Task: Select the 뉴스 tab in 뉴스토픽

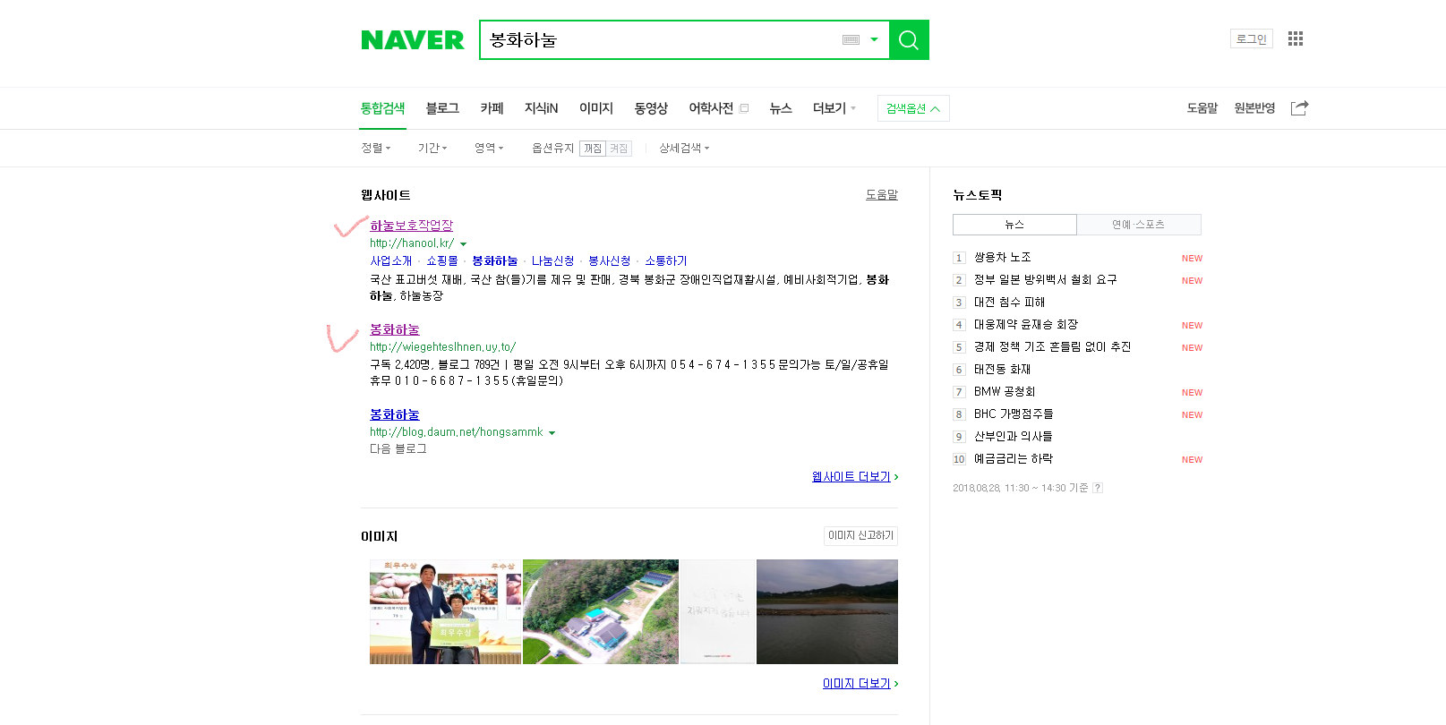Action: pyautogui.click(x=1014, y=225)
